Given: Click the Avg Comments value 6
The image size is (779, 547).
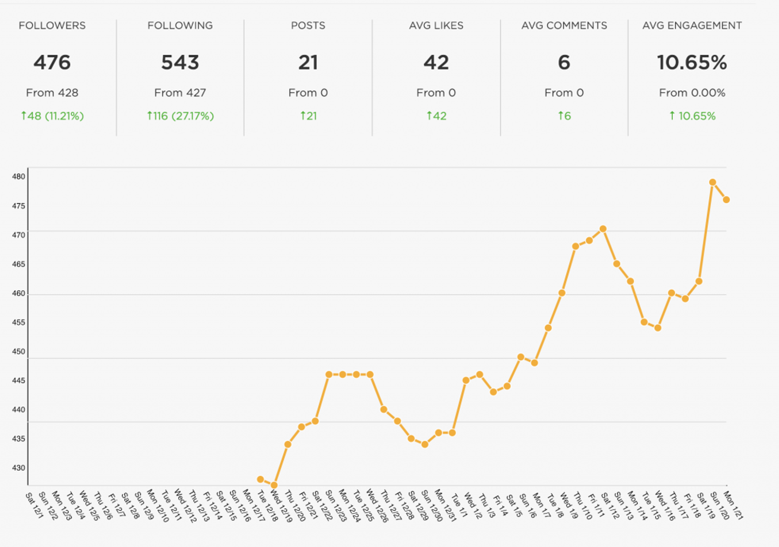Looking at the screenshot, I should tap(564, 63).
